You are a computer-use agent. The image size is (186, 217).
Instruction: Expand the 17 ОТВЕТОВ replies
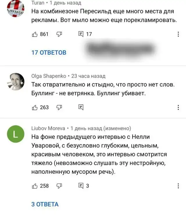pos(49,52)
